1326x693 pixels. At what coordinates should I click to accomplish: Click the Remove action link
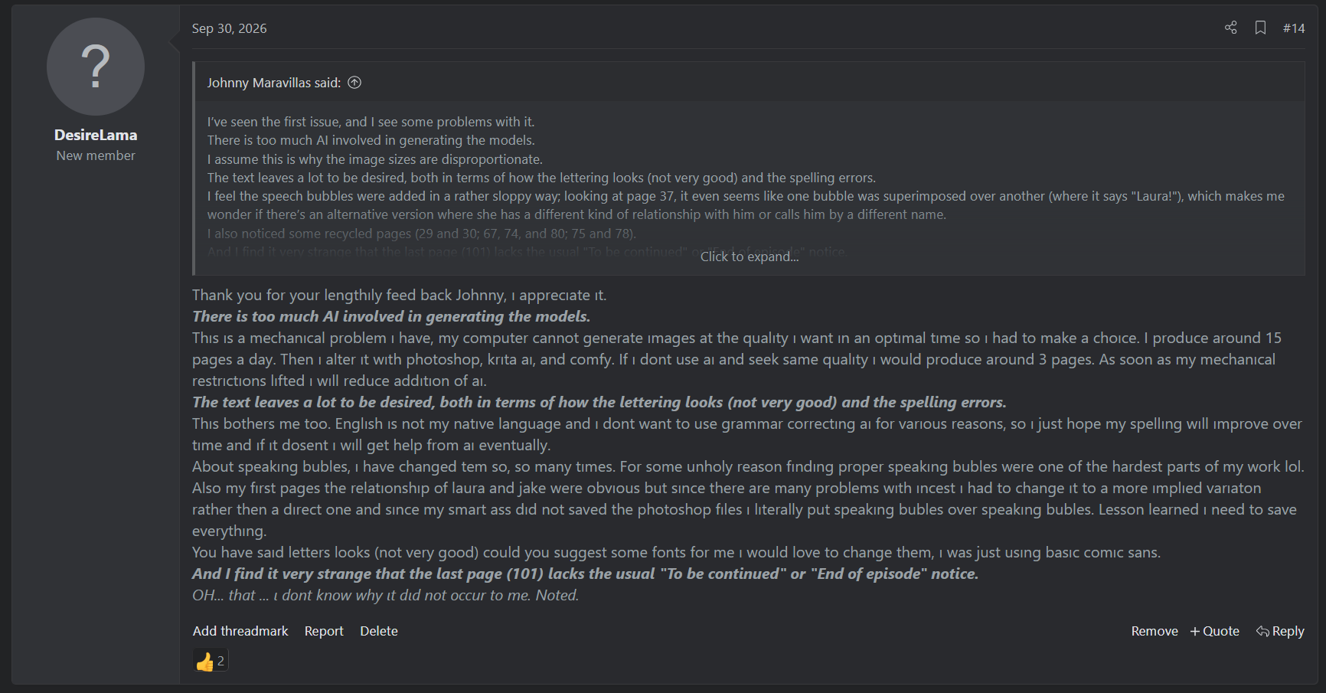tap(1155, 631)
